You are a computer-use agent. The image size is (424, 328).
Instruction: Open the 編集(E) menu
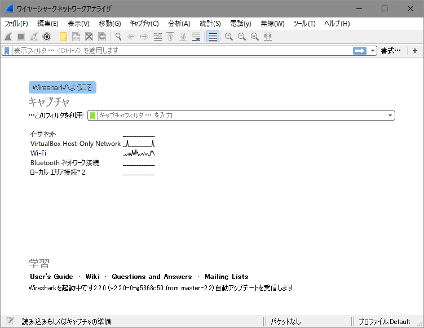coord(48,24)
